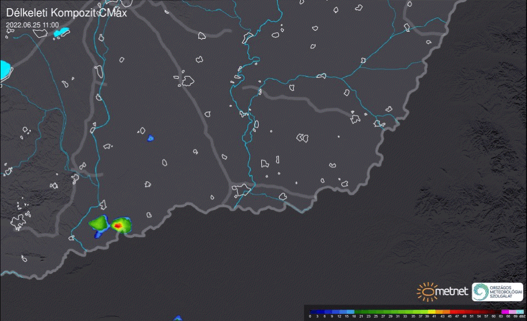The width and height of the screenshot is (527, 321).
Task: Click the 2022.06.25 11:00 timestamp
Action: coord(32,25)
